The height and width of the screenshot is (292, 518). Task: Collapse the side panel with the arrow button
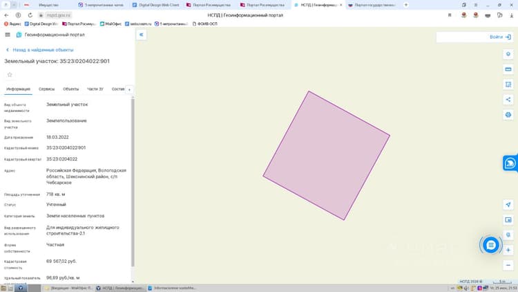coord(142,35)
